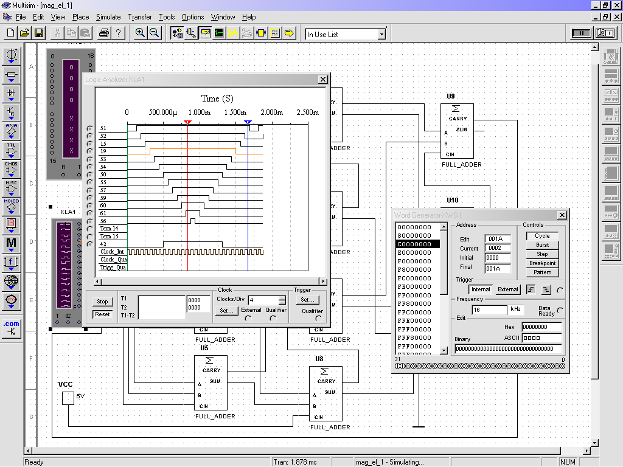The image size is (623, 467).
Task: Click the Trigger Set... button
Action: (307, 300)
